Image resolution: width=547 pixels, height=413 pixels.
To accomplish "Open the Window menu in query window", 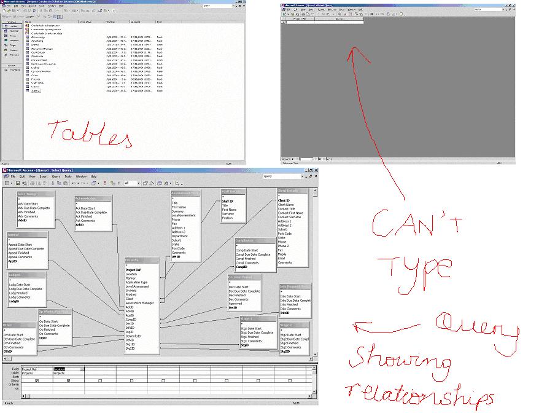I will click(81, 176).
